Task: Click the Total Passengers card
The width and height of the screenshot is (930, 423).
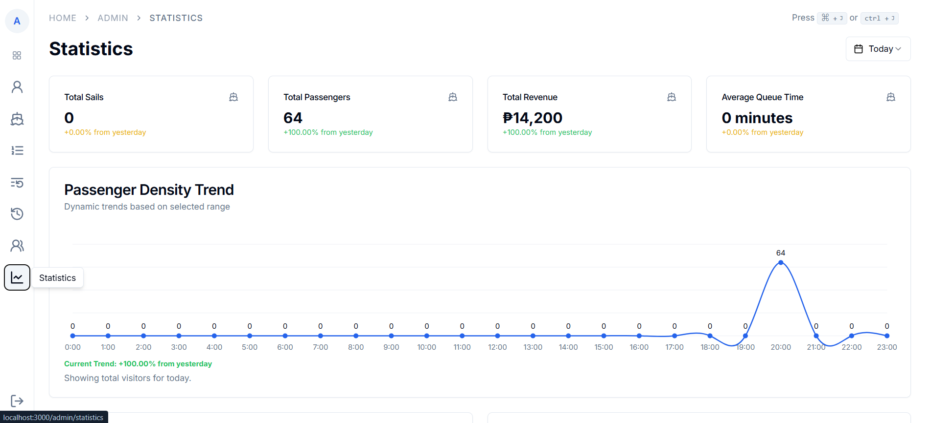Action: click(370, 114)
